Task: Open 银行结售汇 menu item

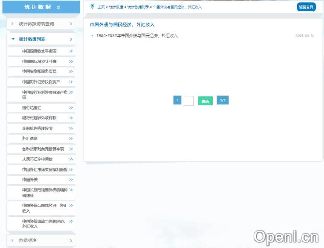Action: pos(41,108)
